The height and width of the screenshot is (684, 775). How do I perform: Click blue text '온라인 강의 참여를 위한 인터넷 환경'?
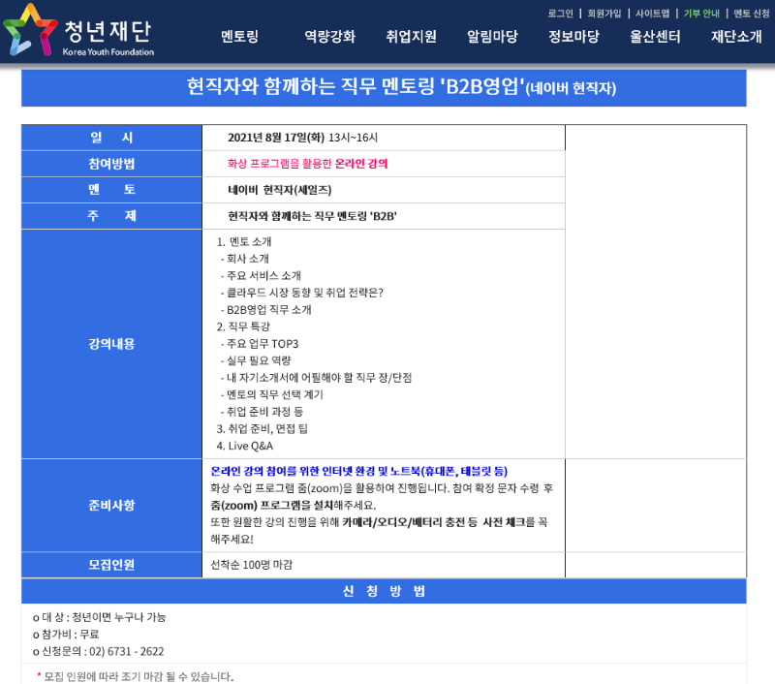click(293, 472)
